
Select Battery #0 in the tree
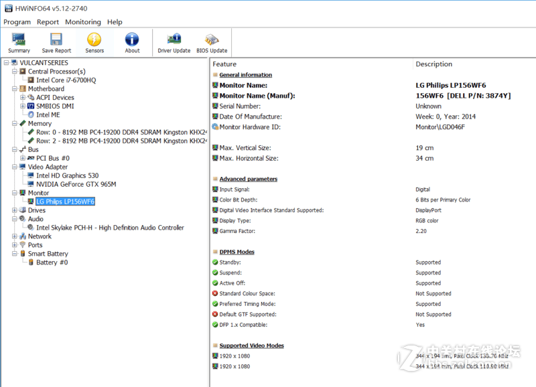point(52,262)
